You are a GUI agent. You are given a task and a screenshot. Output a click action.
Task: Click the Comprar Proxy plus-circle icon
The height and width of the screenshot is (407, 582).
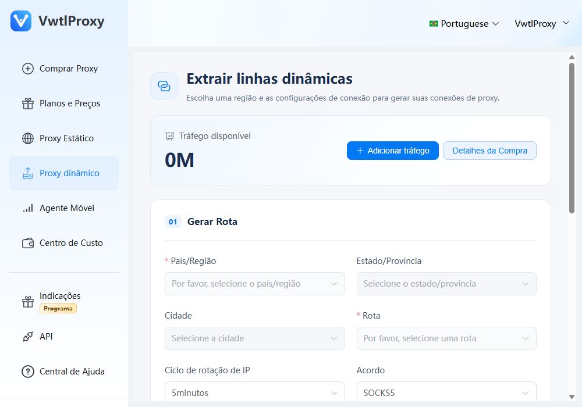(x=28, y=69)
